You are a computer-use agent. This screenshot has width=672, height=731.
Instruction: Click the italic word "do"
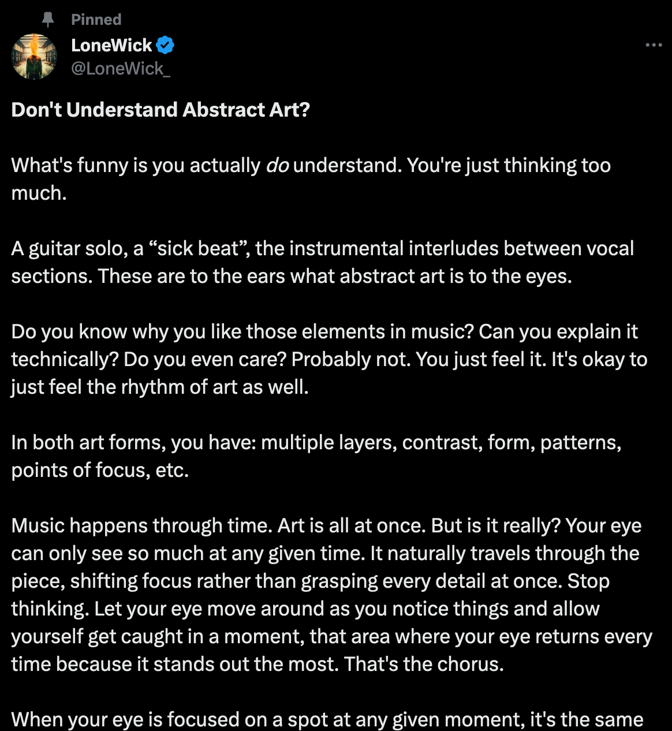[x=277, y=166]
